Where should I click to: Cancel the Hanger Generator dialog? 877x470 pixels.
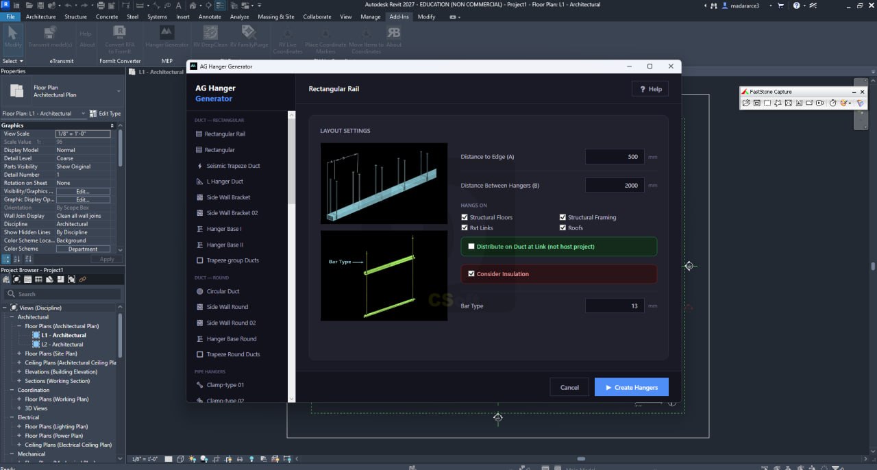click(569, 387)
